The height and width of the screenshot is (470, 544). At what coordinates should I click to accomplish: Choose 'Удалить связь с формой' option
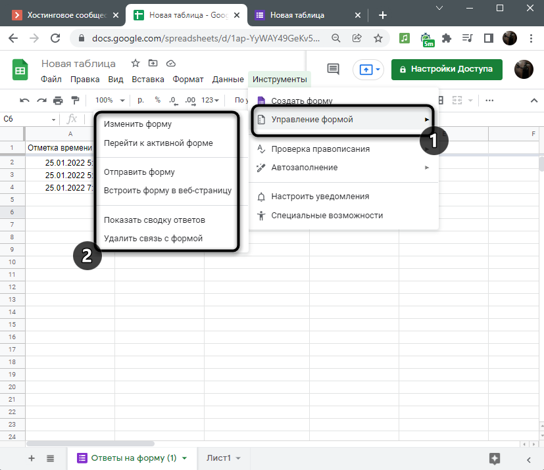pyautogui.click(x=153, y=238)
